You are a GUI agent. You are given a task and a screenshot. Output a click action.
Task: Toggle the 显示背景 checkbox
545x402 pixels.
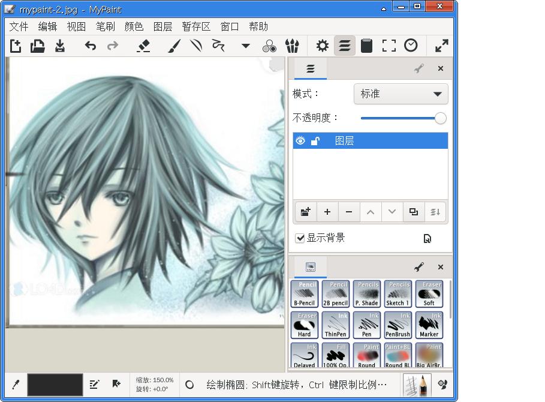pos(300,238)
